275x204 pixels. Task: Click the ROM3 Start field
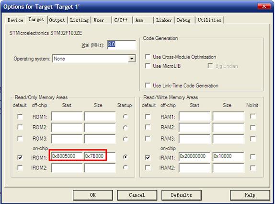(x=67, y=139)
